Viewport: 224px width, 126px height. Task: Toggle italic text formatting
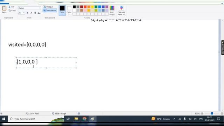pyautogui.click(x=31, y=13)
